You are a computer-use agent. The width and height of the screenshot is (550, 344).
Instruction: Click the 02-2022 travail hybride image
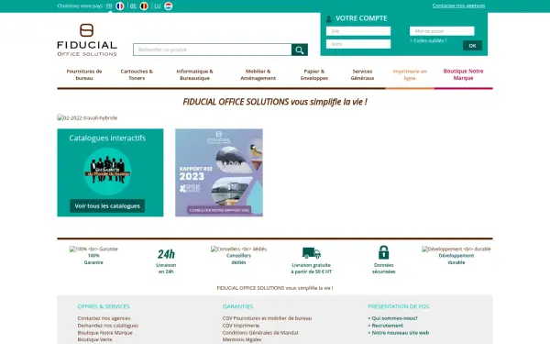tap(87, 118)
